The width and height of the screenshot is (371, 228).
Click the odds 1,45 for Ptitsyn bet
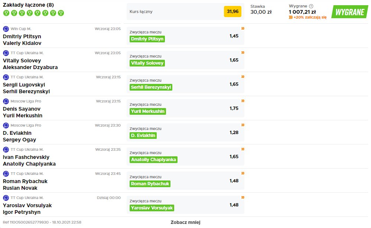234,36
